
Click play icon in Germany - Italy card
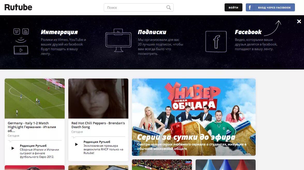(13, 148)
